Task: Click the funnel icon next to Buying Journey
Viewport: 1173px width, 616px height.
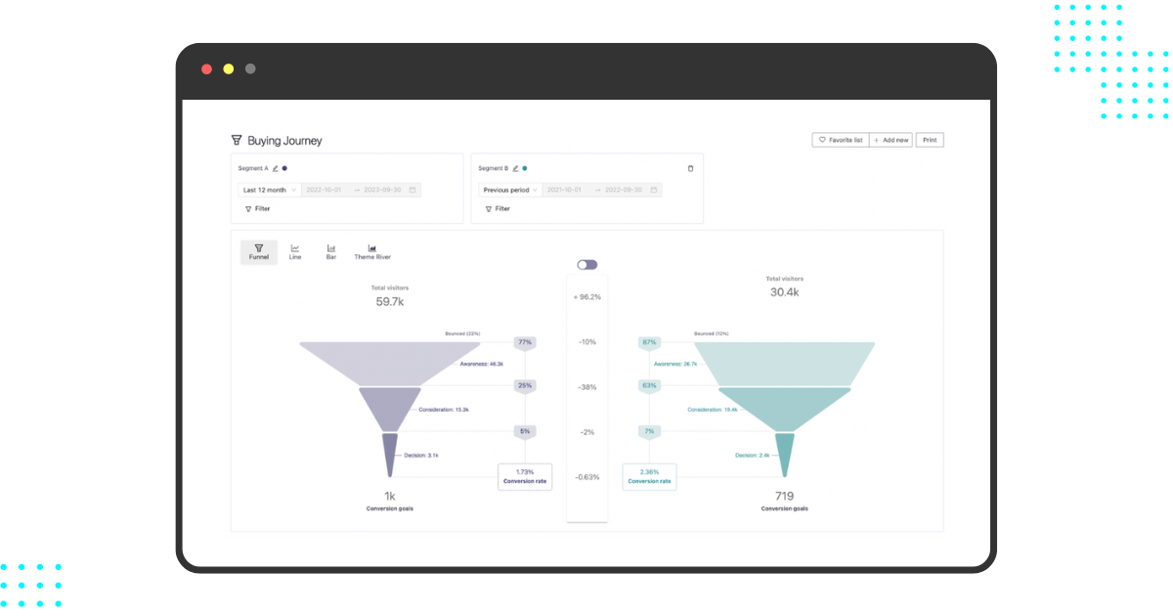Action: (236, 141)
